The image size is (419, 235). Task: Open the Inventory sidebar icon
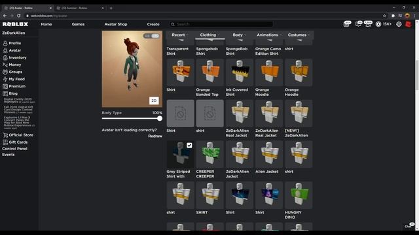5,57
